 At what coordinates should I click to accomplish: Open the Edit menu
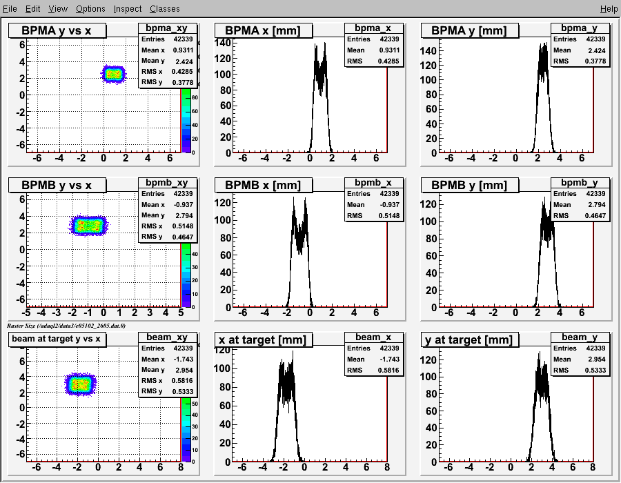point(33,8)
